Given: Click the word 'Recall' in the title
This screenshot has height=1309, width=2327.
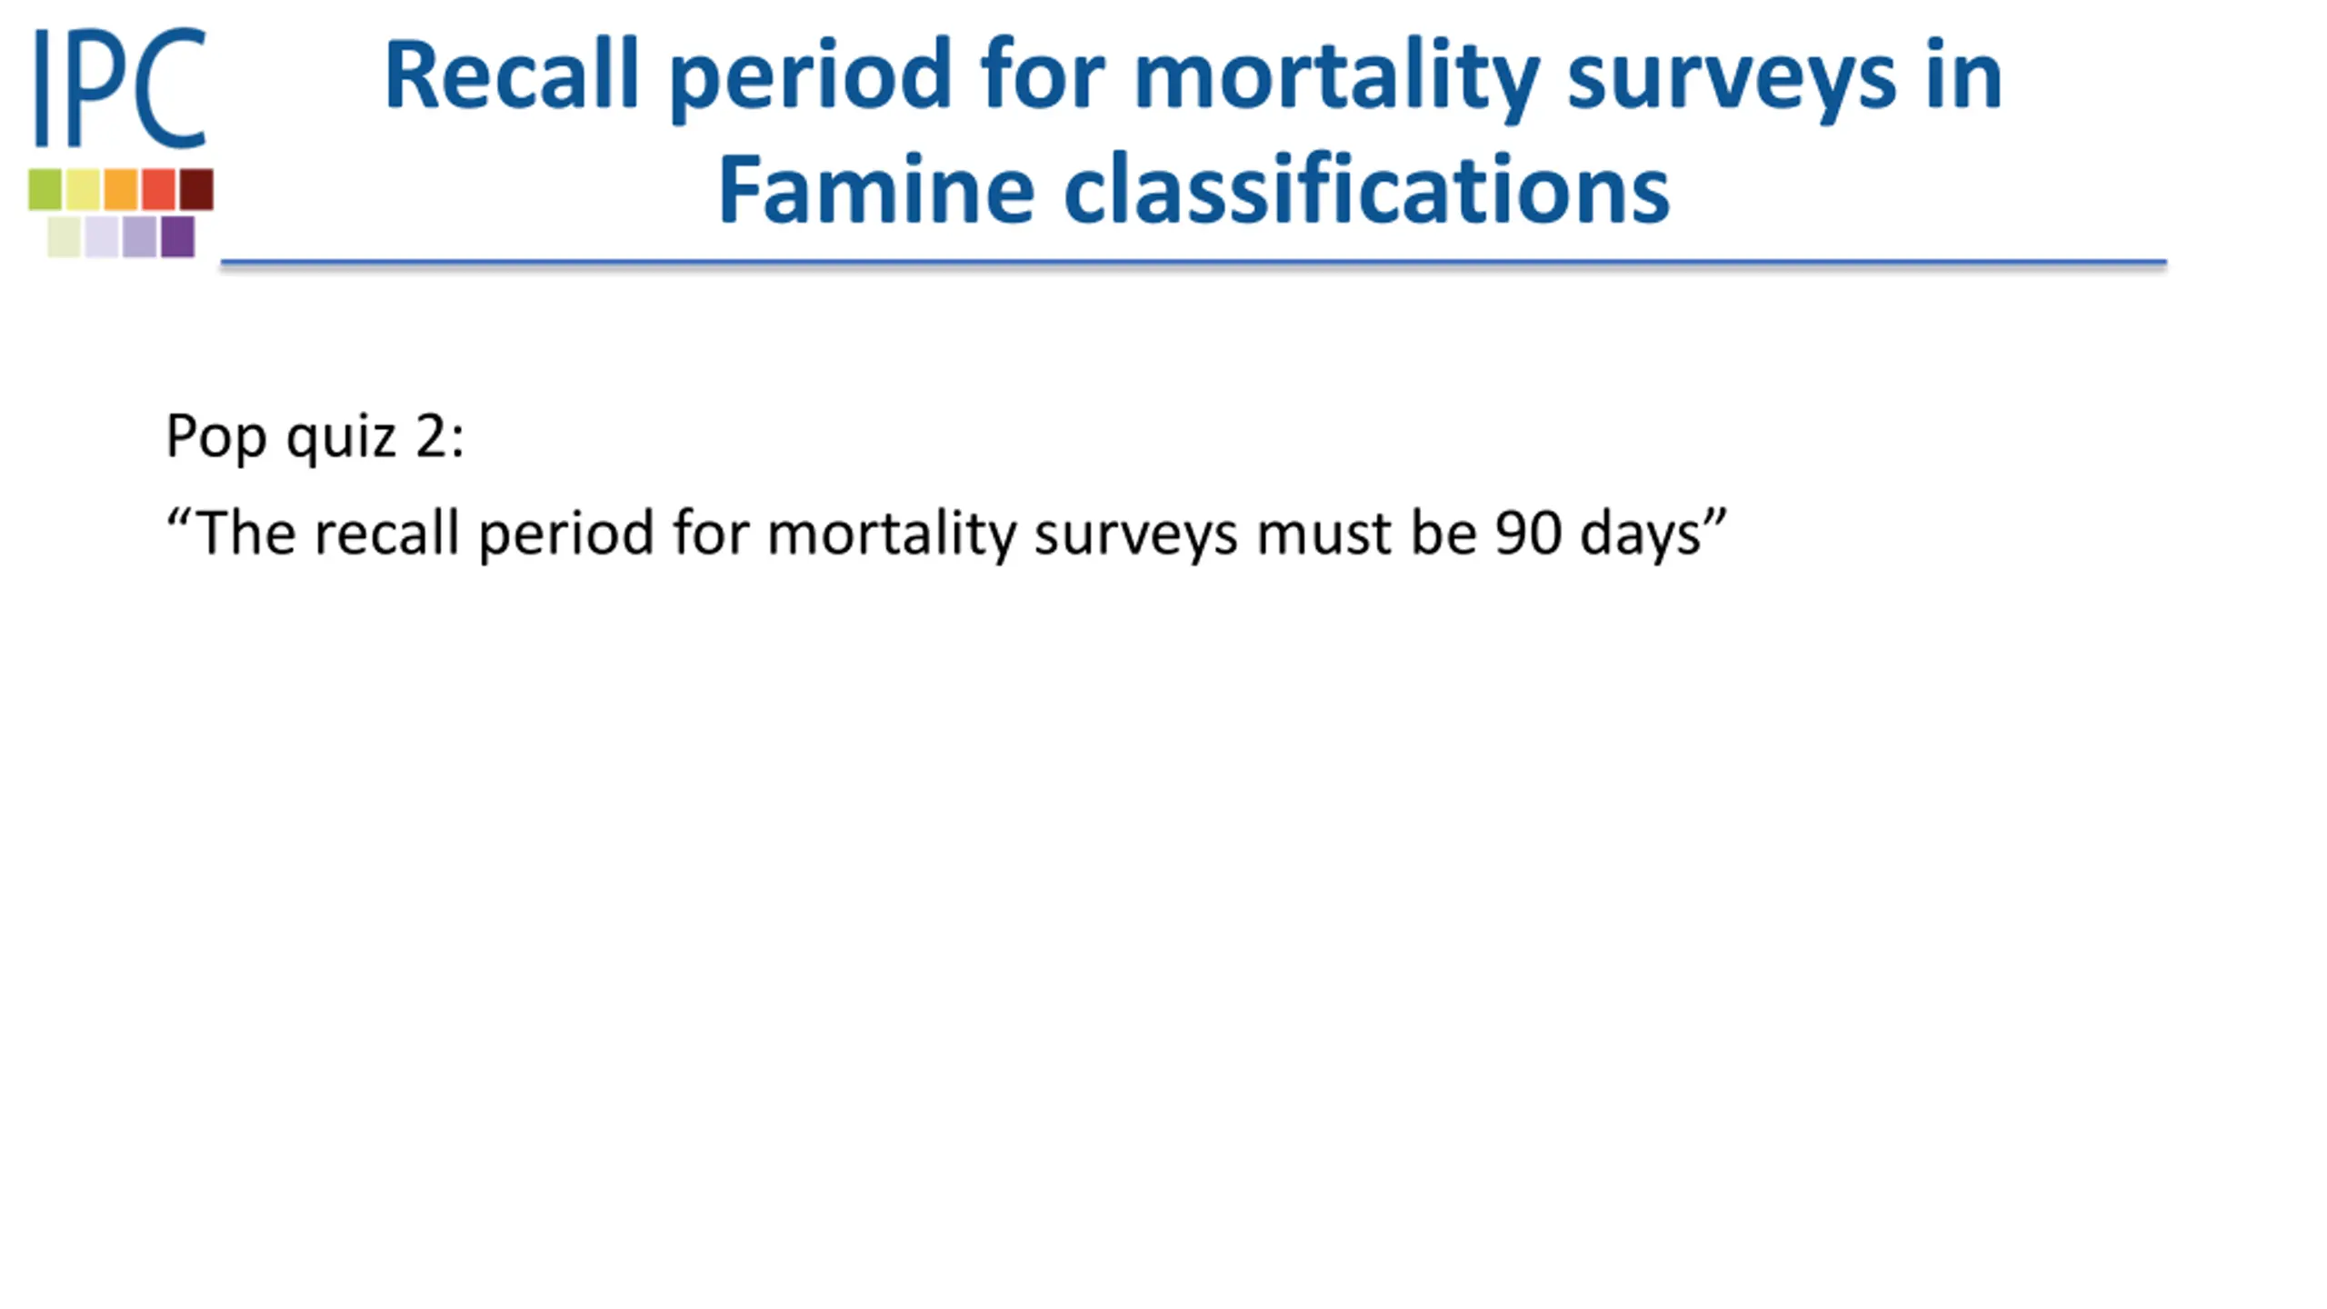Looking at the screenshot, I should coord(512,75).
